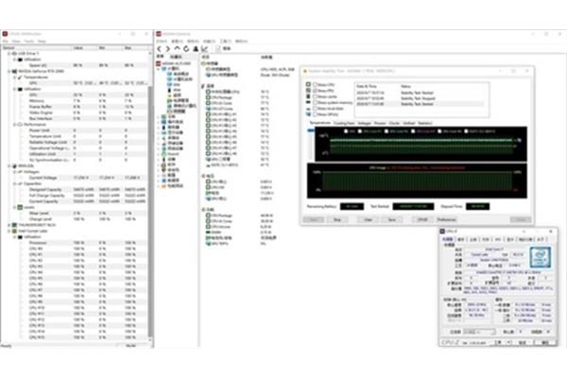567x378 pixels.
Task: Switch to the Cooling Fans tab
Action: [344, 124]
